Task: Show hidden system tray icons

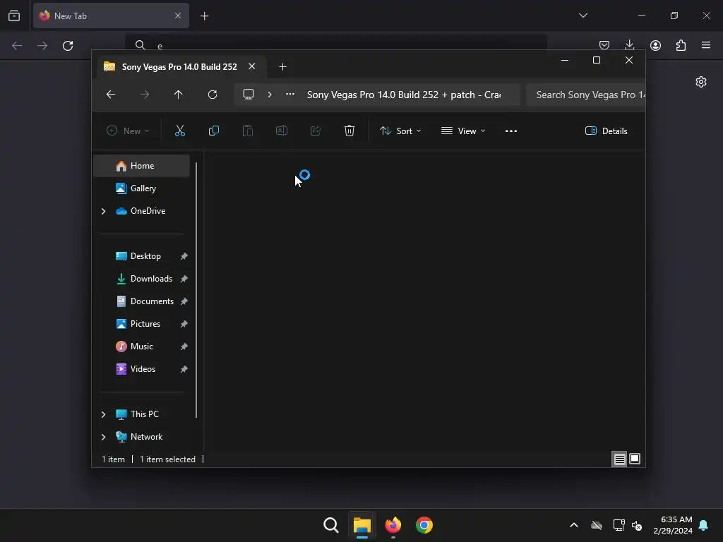Action: (x=573, y=525)
